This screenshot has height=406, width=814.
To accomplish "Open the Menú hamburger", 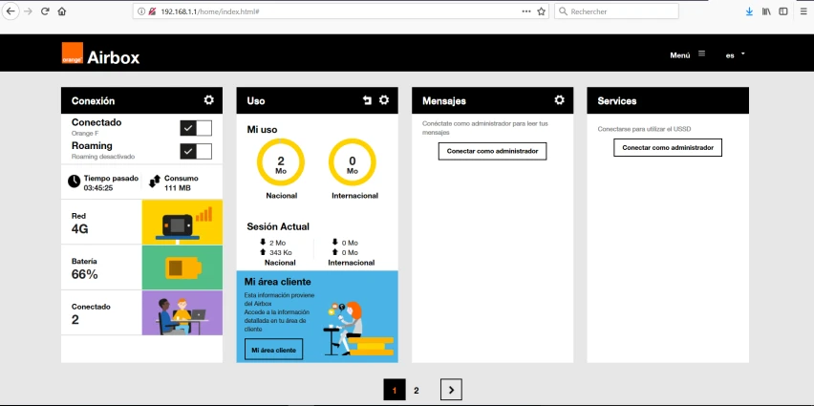I will [687, 54].
